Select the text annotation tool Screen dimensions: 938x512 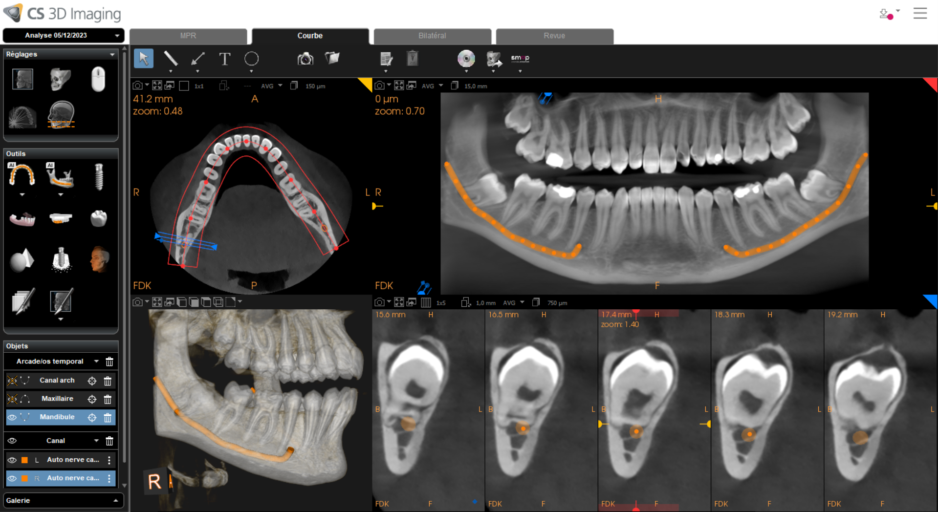pyautogui.click(x=224, y=59)
